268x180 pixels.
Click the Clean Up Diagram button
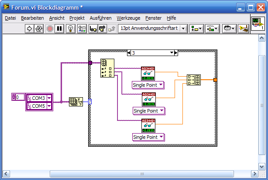244,28
